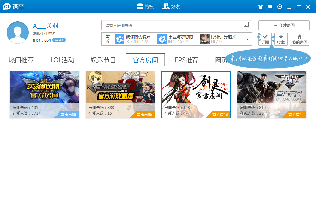The height and width of the screenshot is (221, 316).
Task: Open recent room [腾讯][穿越火...
Action: point(226,37)
